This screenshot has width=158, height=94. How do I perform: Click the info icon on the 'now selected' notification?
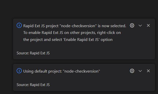coord(19,25)
